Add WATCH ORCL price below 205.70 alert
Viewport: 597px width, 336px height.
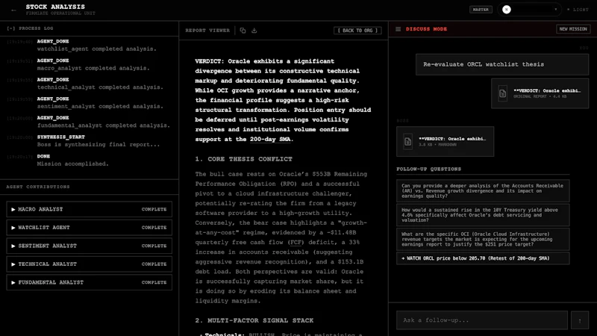(x=483, y=258)
